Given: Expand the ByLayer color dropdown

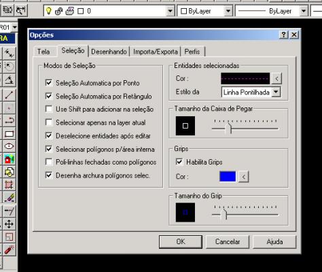Looking at the screenshot, I should (x=228, y=11).
